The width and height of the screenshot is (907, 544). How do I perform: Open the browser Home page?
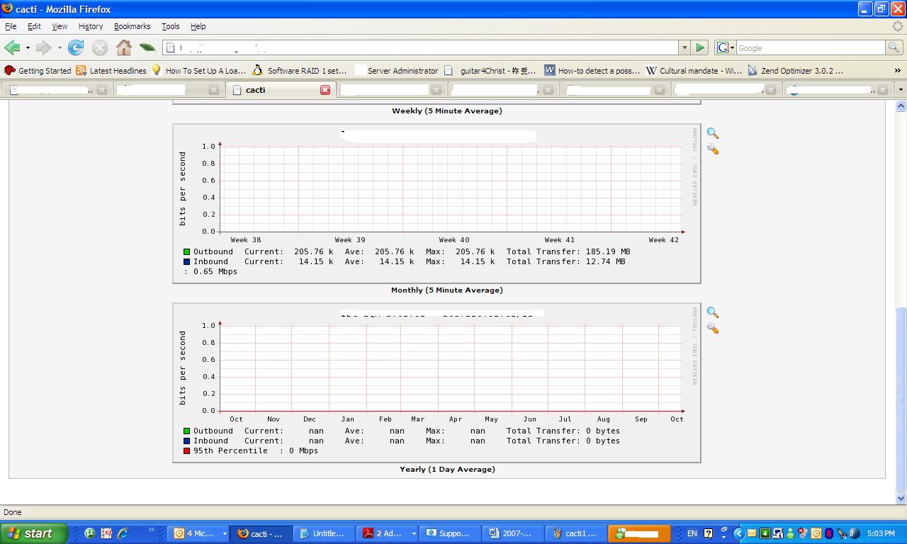124,47
